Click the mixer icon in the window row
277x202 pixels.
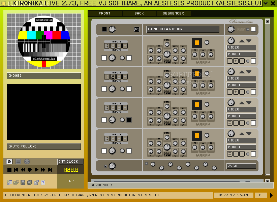tap(137, 29)
